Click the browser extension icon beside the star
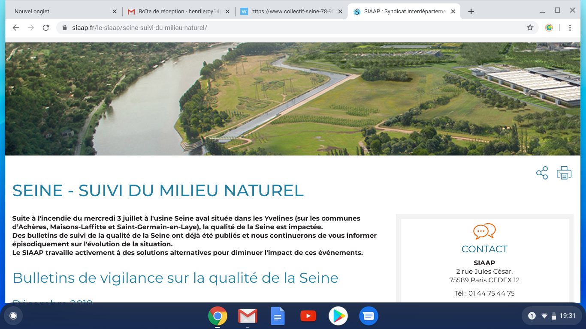The height and width of the screenshot is (329, 586). tap(549, 28)
